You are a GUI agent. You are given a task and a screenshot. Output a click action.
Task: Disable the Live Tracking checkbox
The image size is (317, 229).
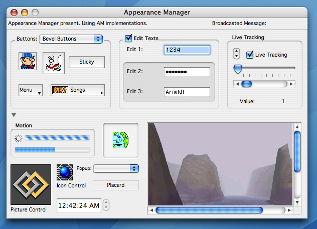(x=250, y=54)
